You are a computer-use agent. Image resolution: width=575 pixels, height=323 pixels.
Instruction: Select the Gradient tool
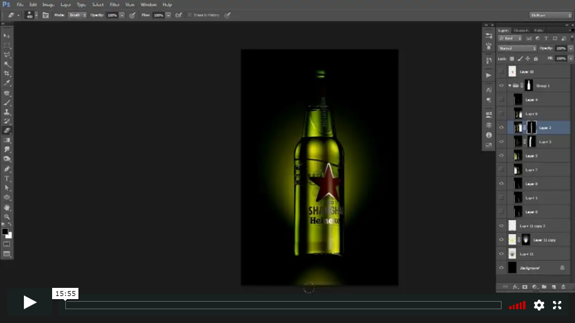[7, 140]
